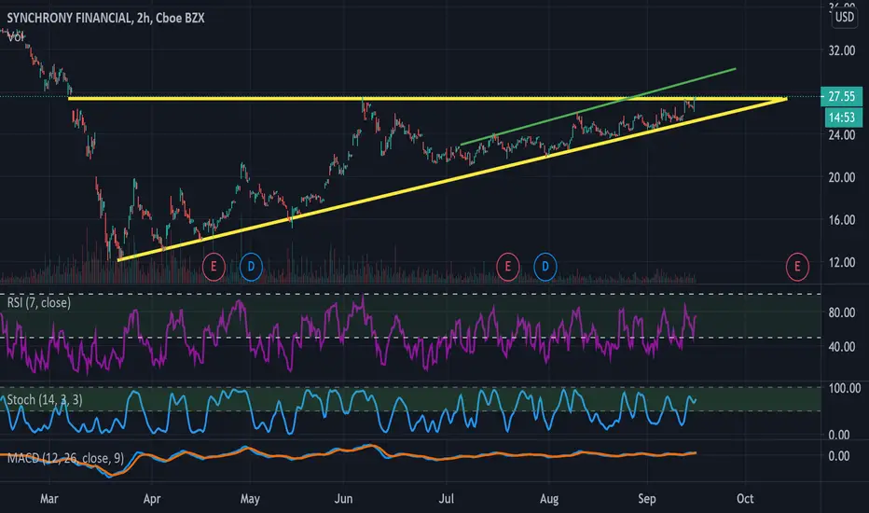869x513 pixels.
Task: Click the MACD 0.00 axis value
Action: click(838, 456)
